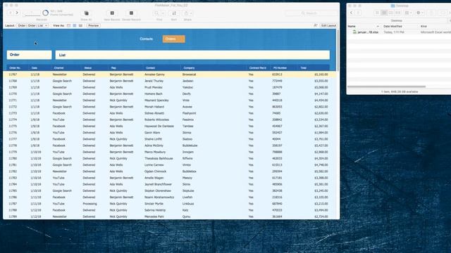Click order number 11780
451x253 pixels.
pos(13,158)
